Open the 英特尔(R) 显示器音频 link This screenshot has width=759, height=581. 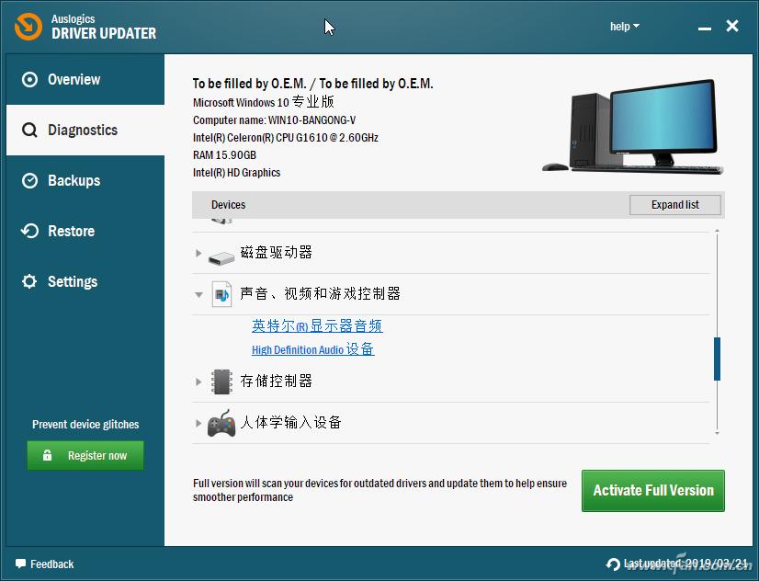[x=317, y=326]
